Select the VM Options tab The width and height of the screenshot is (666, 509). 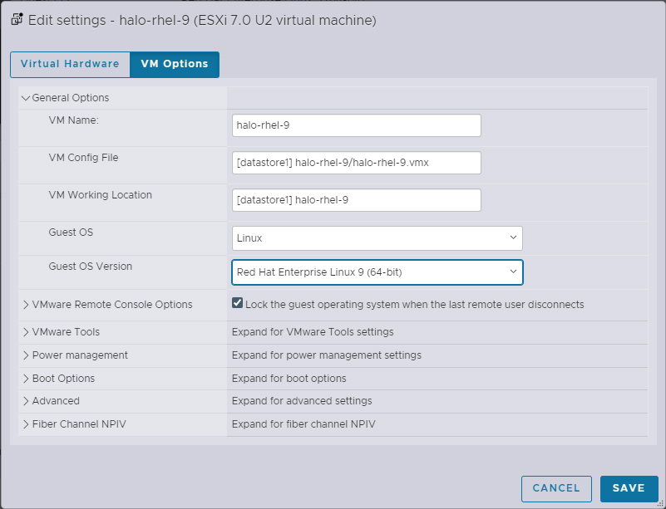[x=175, y=64]
